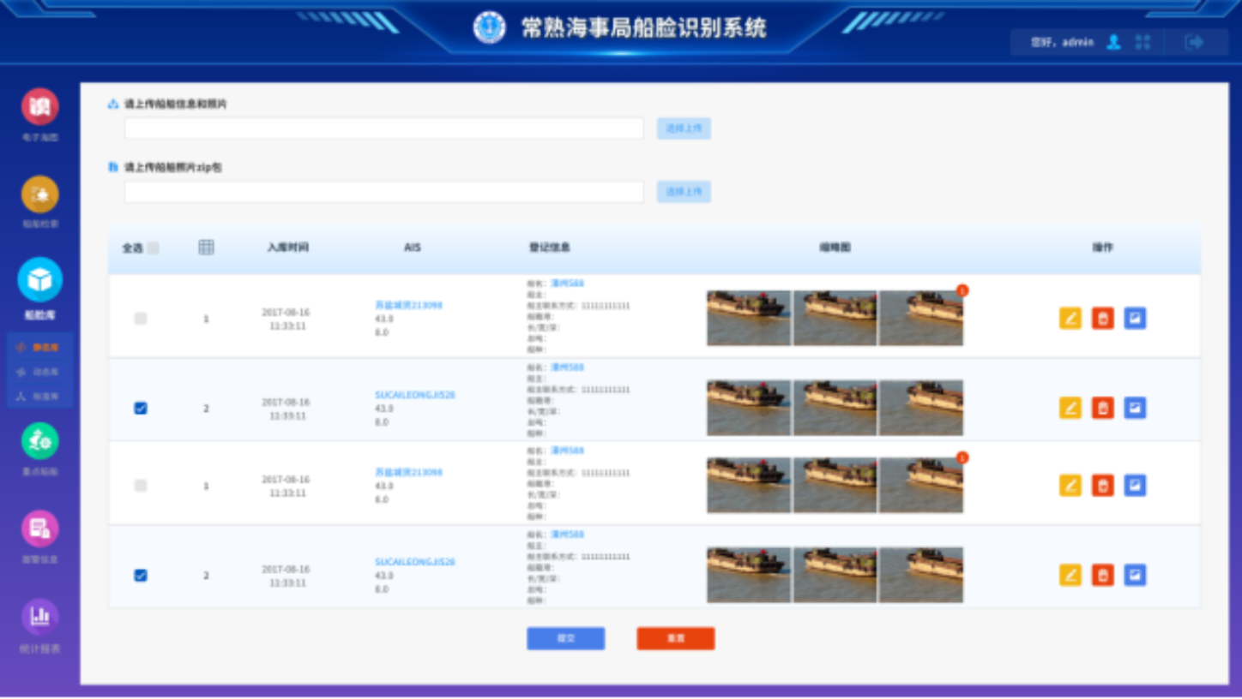The height and width of the screenshot is (699, 1242).
Task: Click red delete icon in second row
Action: pyautogui.click(x=1102, y=408)
